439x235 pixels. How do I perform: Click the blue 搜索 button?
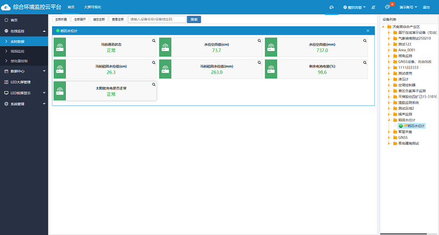(x=194, y=19)
